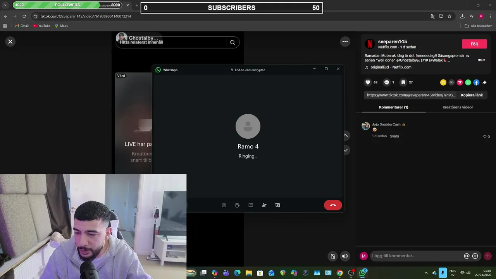Screen dimensions: 496x279
Task: Open the apps grid in bookmarks bar
Action: [x=5, y=26]
